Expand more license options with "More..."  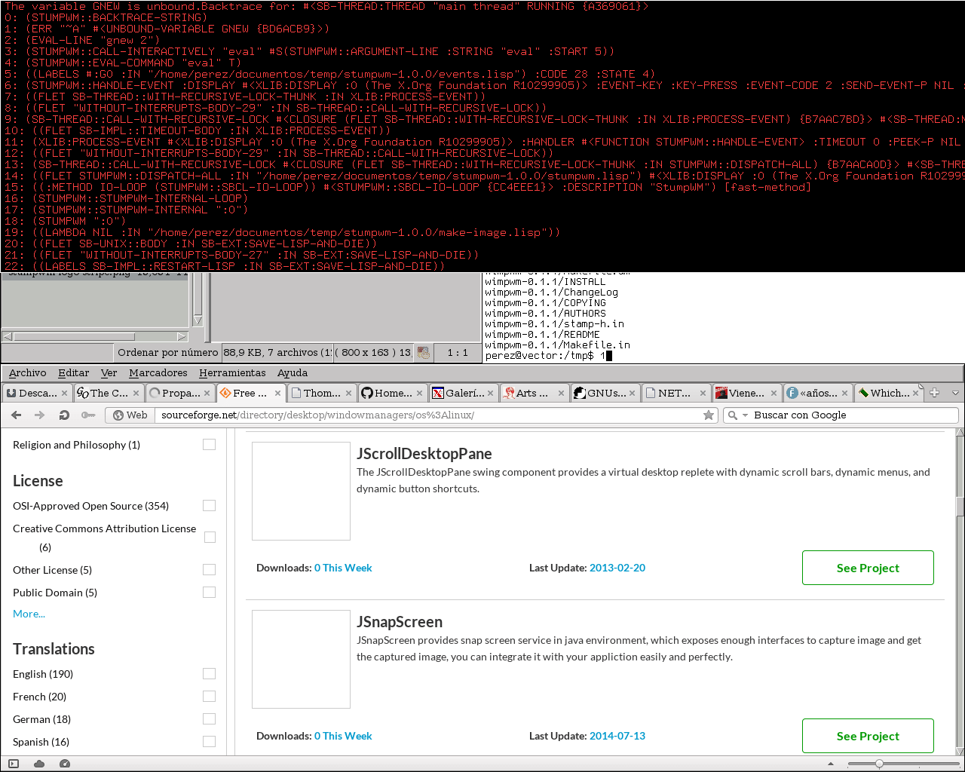click(x=29, y=614)
